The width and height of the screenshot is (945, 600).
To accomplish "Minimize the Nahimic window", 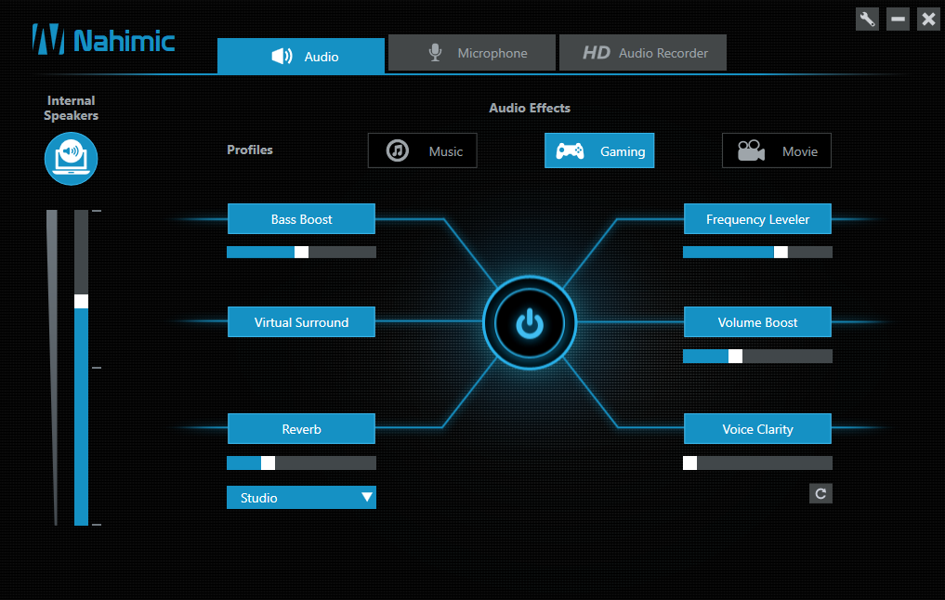I will click(898, 20).
